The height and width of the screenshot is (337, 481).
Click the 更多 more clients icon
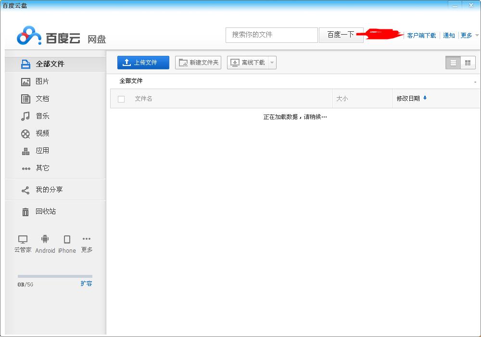point(87,244)
